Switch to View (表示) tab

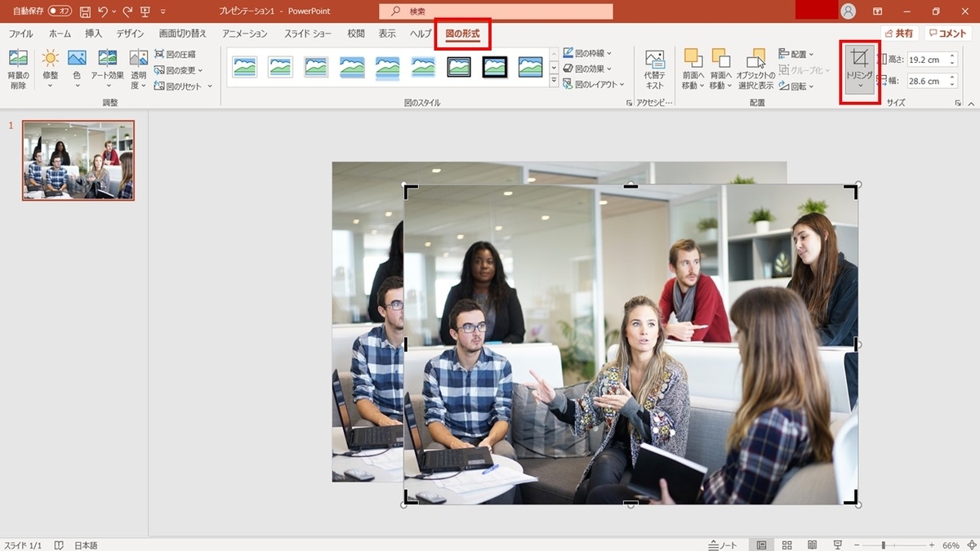tap(387, 33)
